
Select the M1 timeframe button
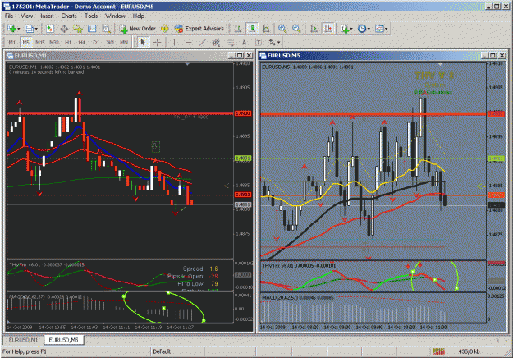(x=11, y=42)
